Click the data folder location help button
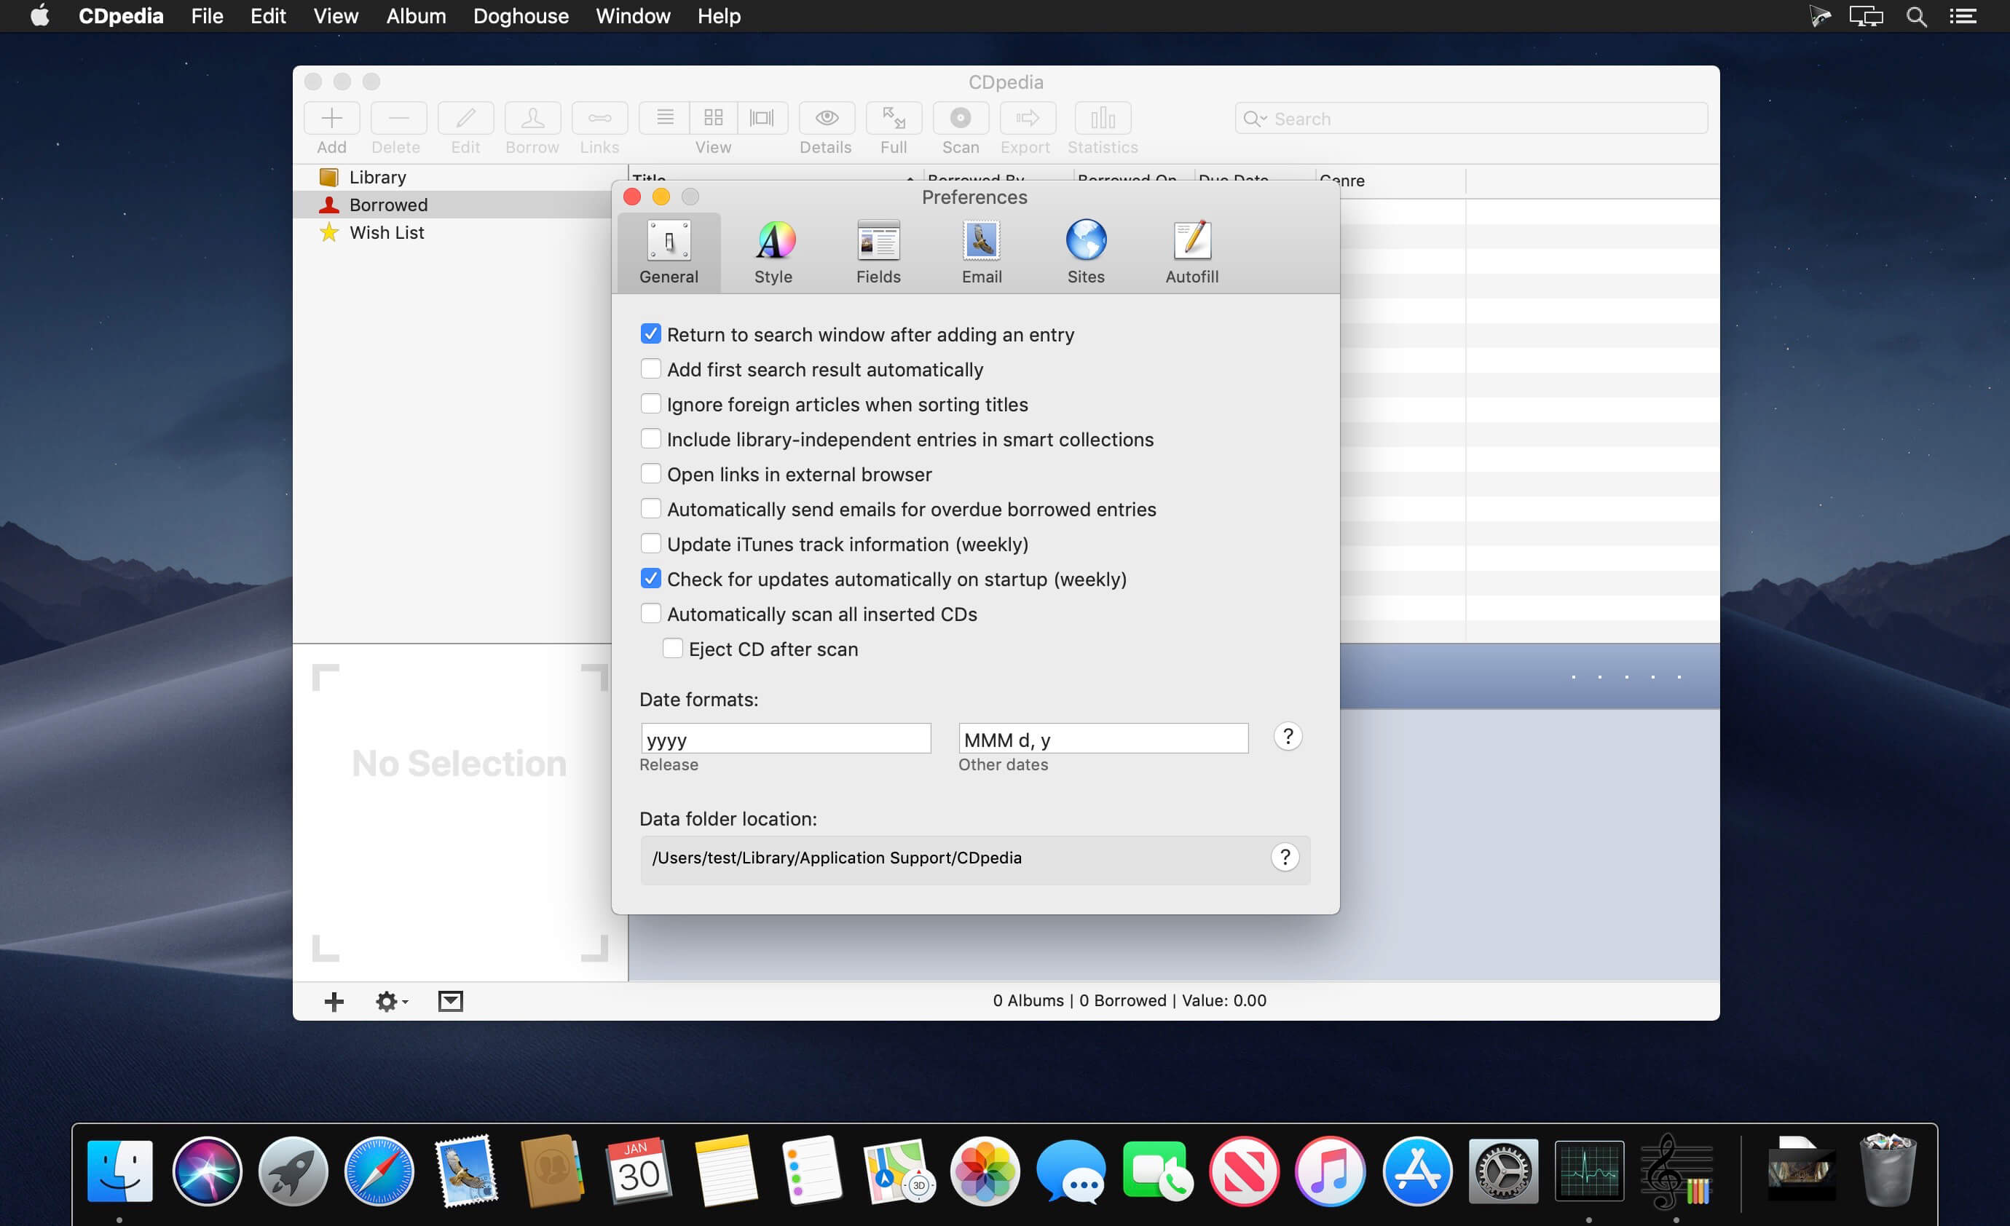This screenshot has height=1226, width=2010. coord(1284,858)
